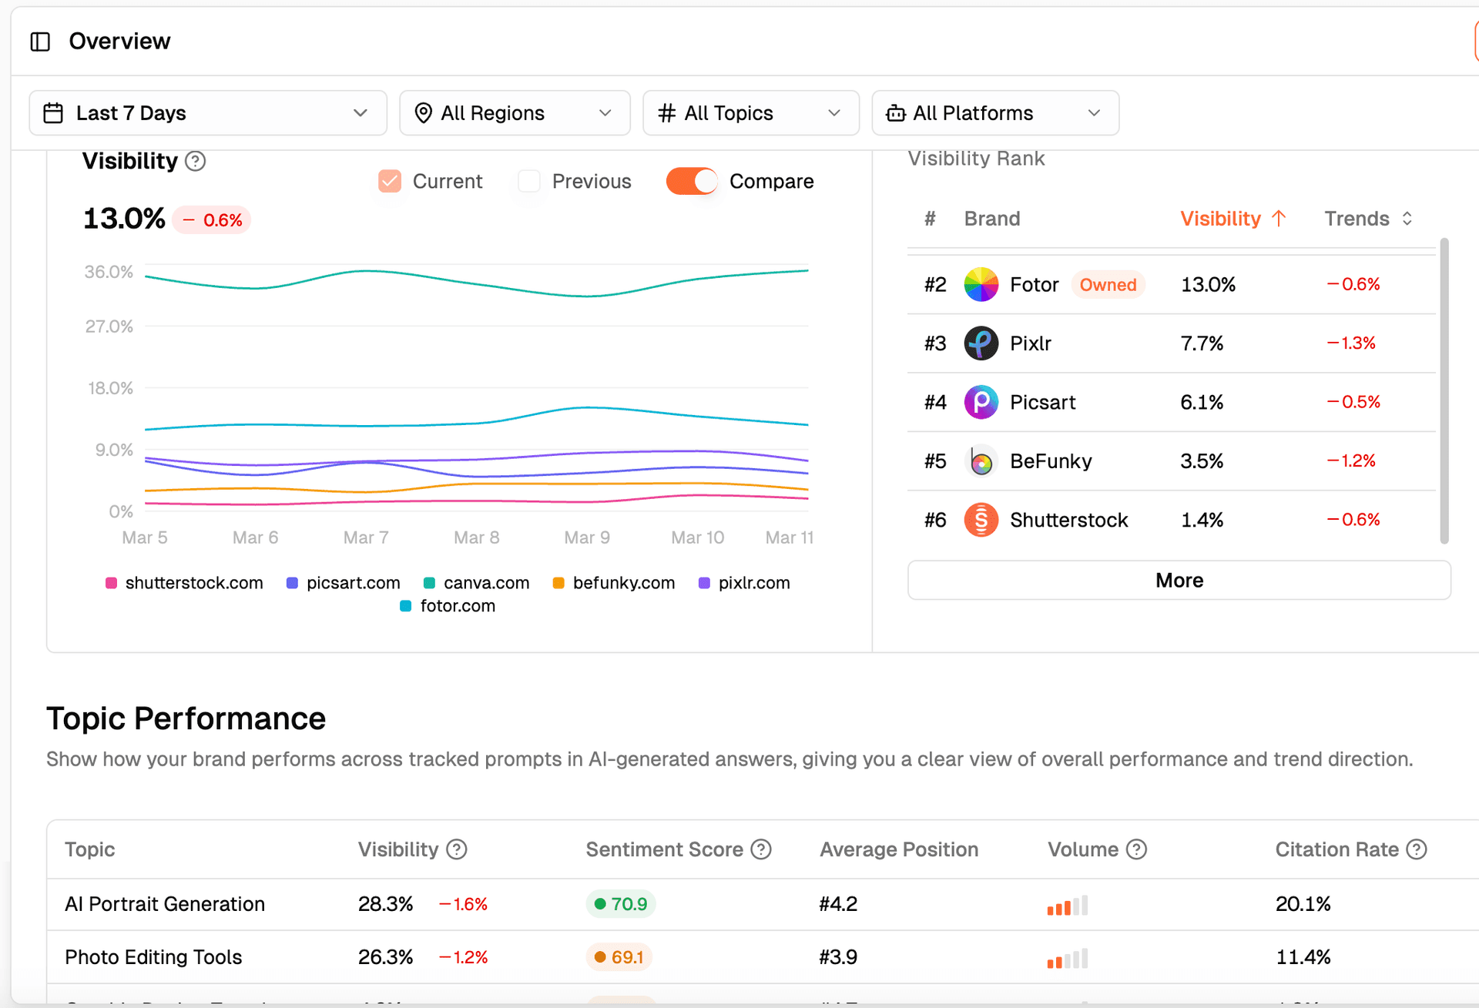Click the 70.9 sentiment score badge
Image resolution: width=1479 pixels, height=1008 pixels.
pos(621,904)
